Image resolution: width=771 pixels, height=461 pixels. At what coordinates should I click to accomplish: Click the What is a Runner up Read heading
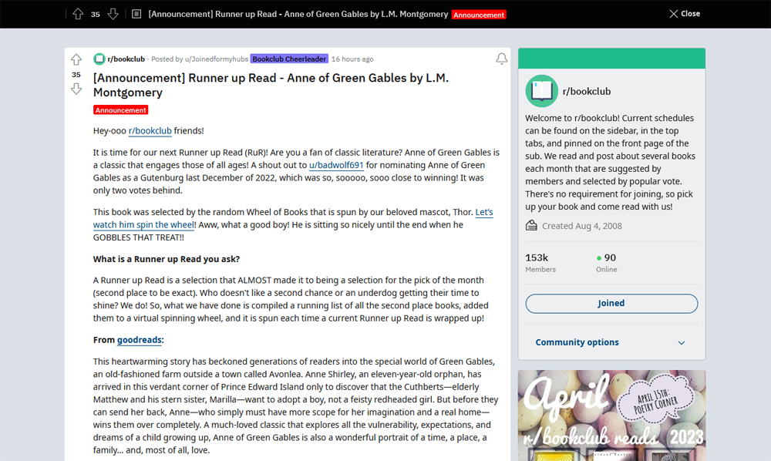click(x=167, y=259)
